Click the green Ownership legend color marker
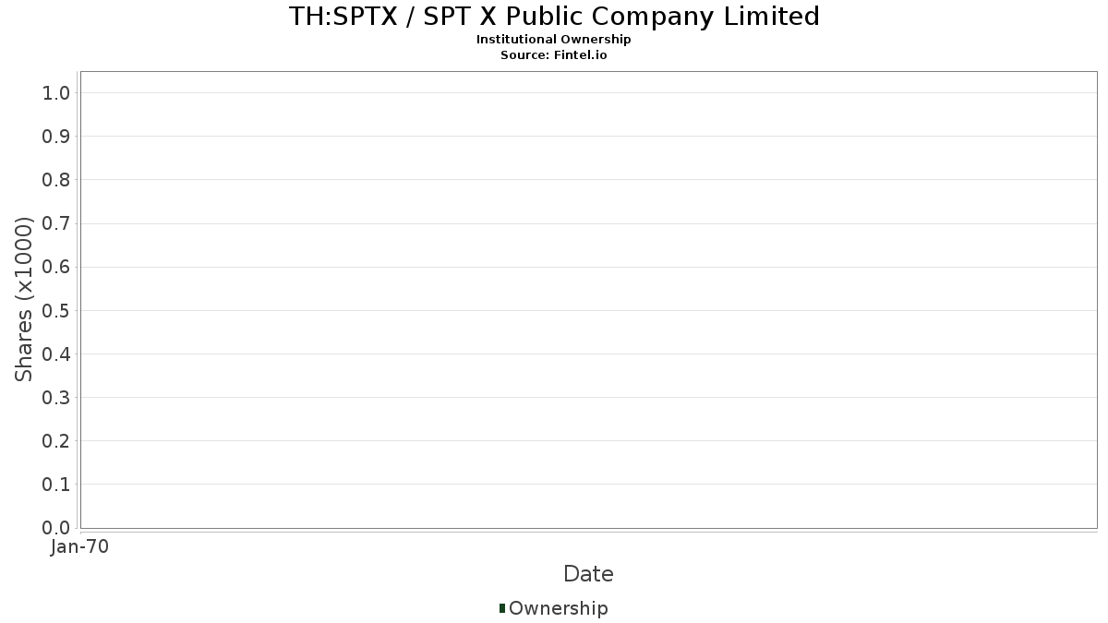The width and height of the screenshot is (1108, 623). pos(502,608)
